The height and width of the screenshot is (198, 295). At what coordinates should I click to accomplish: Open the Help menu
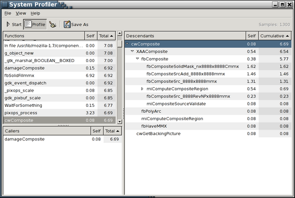(x=35, y=13)
